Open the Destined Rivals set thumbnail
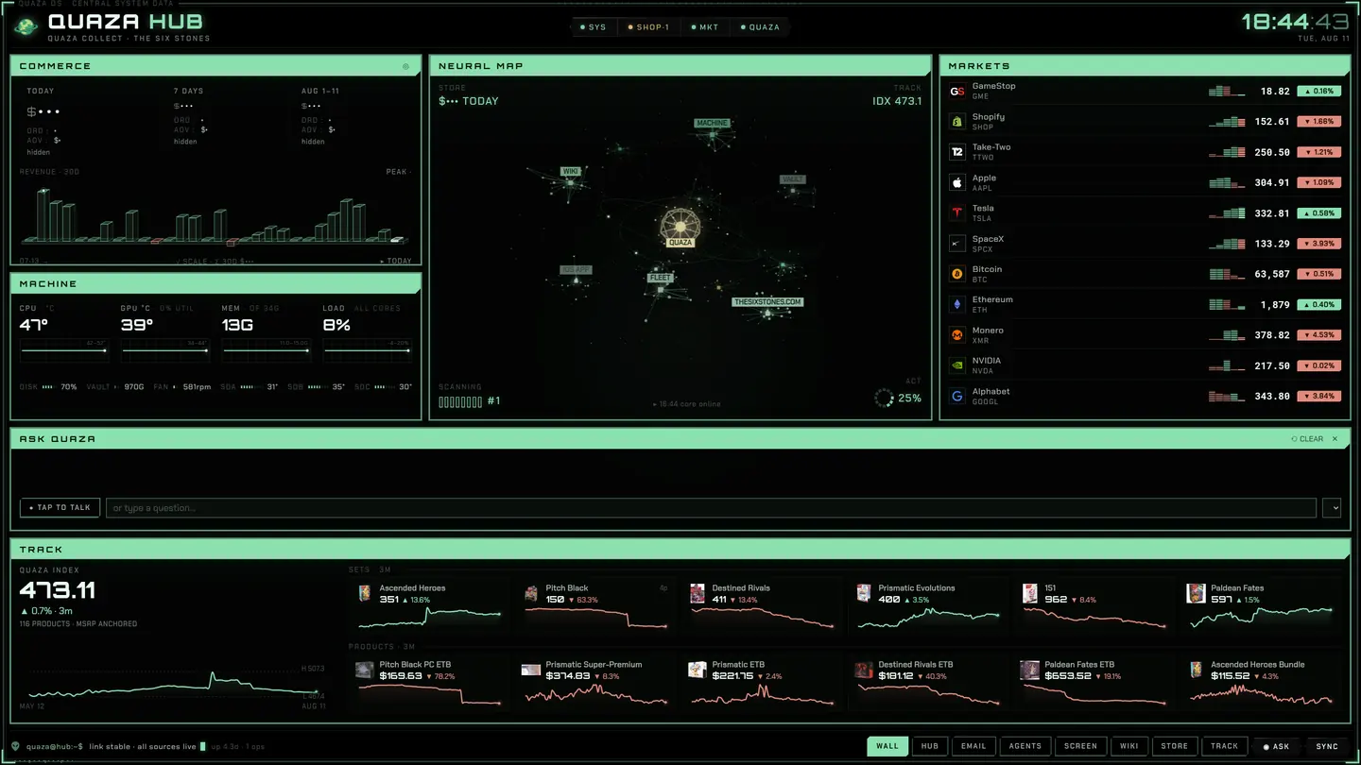This screenshot has height=765, width=1361. click(x=698, y=593)
